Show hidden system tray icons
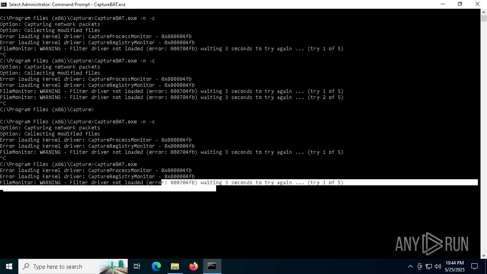The width and height of the screenshot is (487, 274). tap(410, 266)
